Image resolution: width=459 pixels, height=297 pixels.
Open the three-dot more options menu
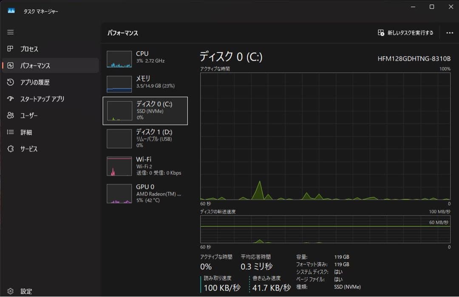450,33
